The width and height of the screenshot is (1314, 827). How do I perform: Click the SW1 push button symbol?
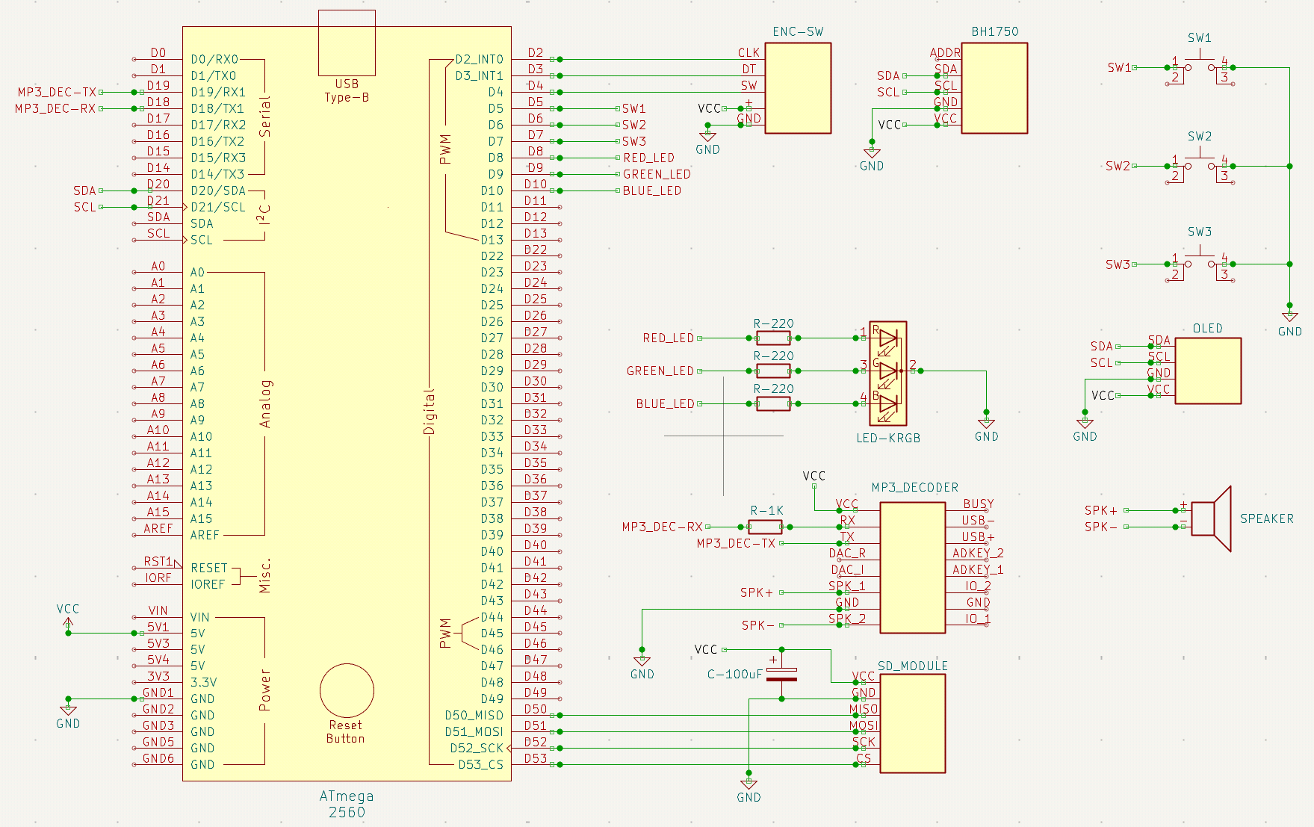1200,68
